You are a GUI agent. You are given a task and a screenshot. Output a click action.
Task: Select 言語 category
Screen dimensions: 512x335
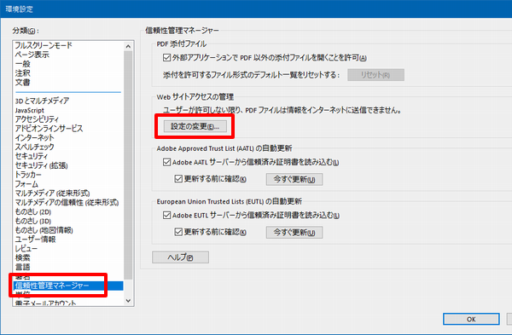(x=22, y=267)
